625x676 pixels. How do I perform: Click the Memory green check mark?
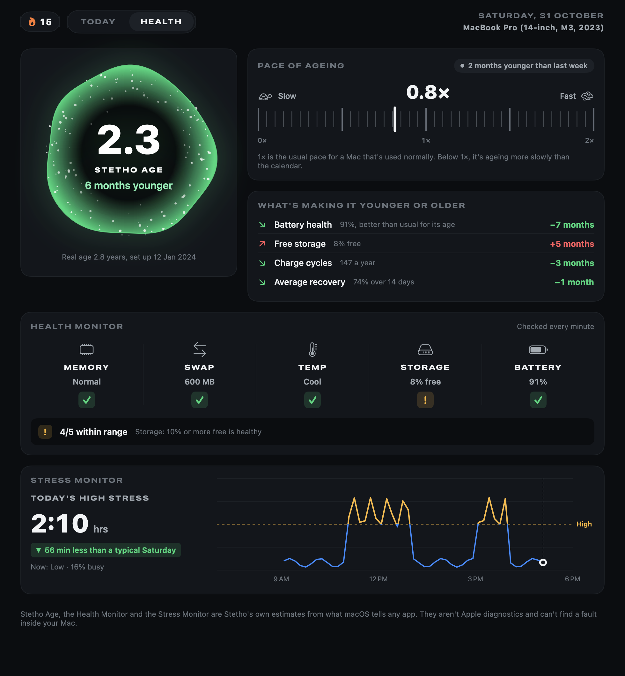tap(87, 400)
